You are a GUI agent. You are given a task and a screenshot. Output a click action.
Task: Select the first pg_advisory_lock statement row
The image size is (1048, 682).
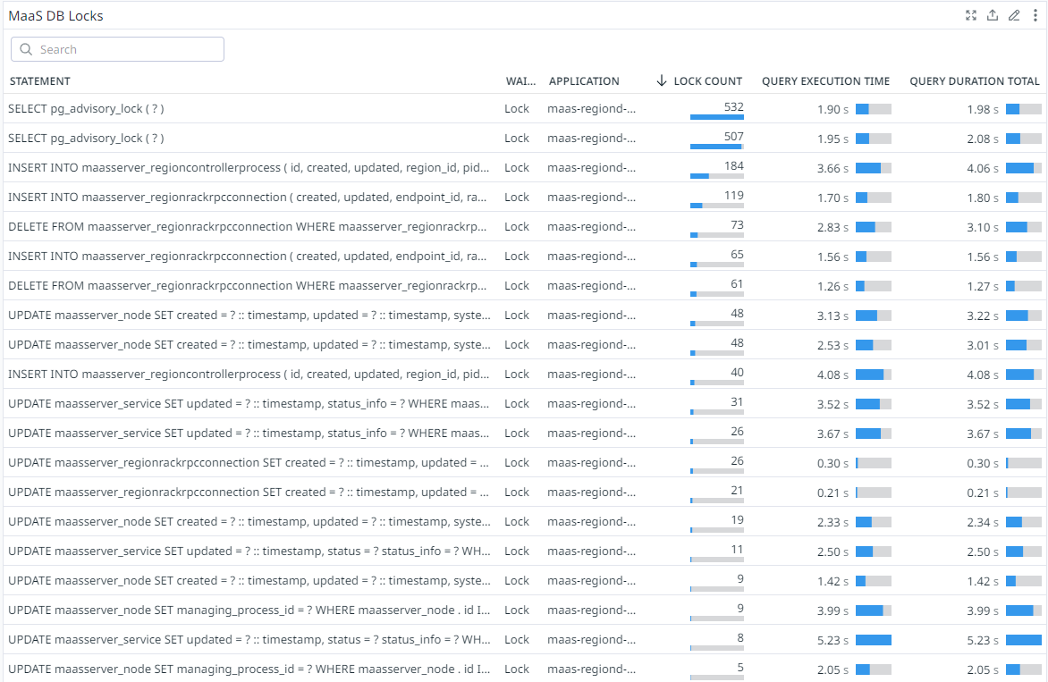pos(86,109)
